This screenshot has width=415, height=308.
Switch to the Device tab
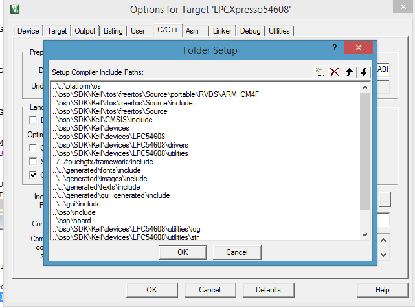[x=28, y=31]
